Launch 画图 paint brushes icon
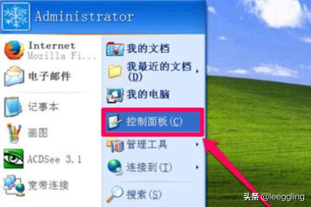The height and width of the screenshot is (207, 311). [x=13, y=133]
